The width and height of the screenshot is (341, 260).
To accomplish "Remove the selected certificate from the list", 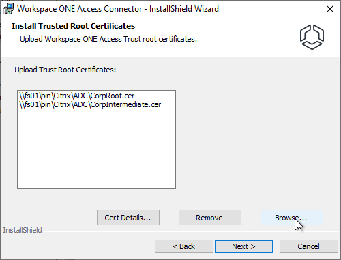I will (x=210, y=218).
